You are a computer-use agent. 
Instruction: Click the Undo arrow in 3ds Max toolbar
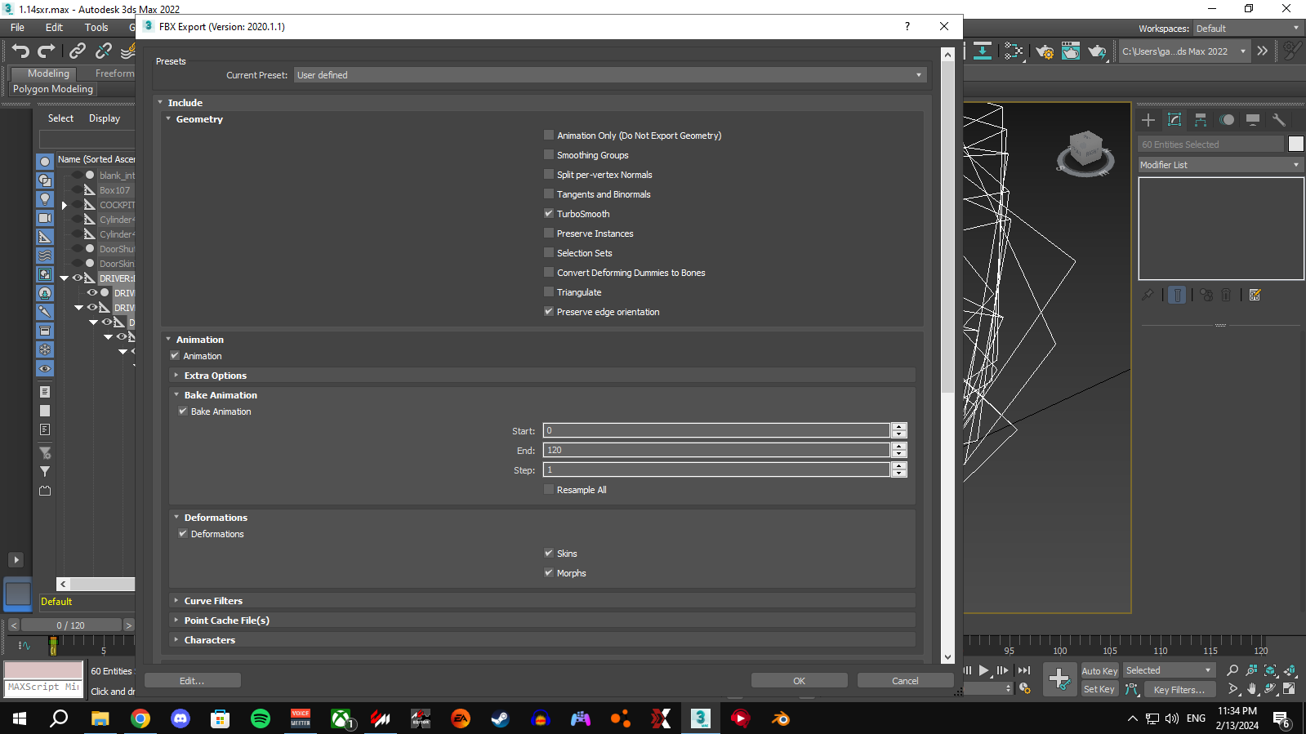click(20, 51)
